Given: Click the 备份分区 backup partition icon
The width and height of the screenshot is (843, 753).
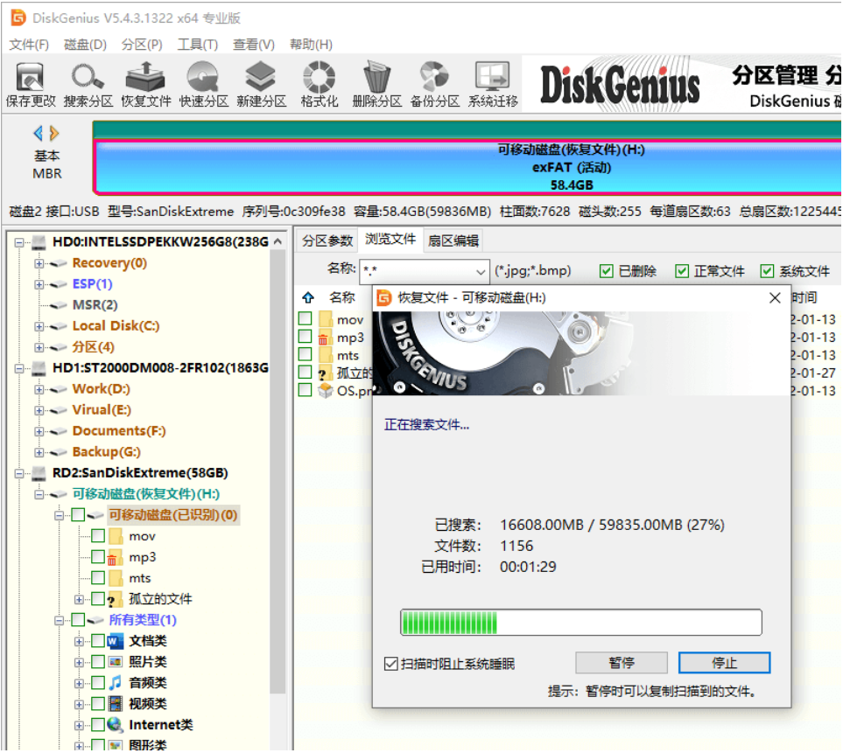Looking at the screenshot, I should [434, 84].
